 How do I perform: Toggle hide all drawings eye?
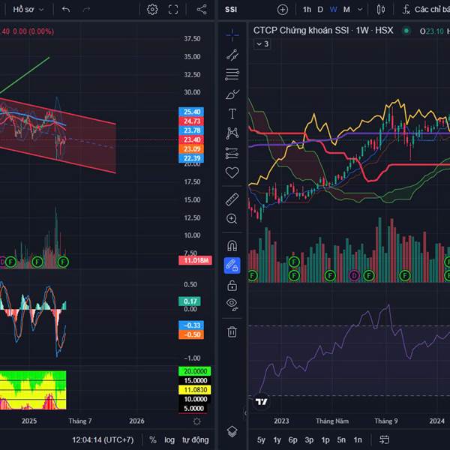pyautogui.click(x=232, y=304)
